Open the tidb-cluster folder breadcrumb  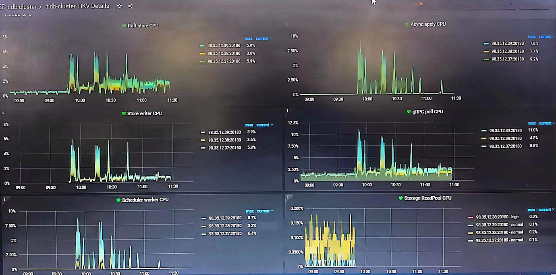point(22,6)
